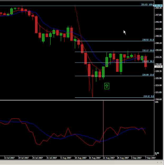This screenshot has height=165, width=164.
Task: Click the Fibonacci label 231.43 38.2
Action: click(x=148, y=61)
